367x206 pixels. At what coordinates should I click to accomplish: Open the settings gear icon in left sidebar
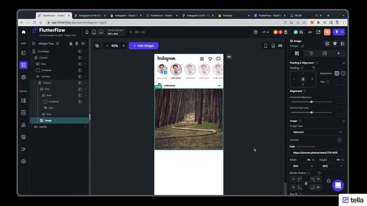click(x=24, y=161)
